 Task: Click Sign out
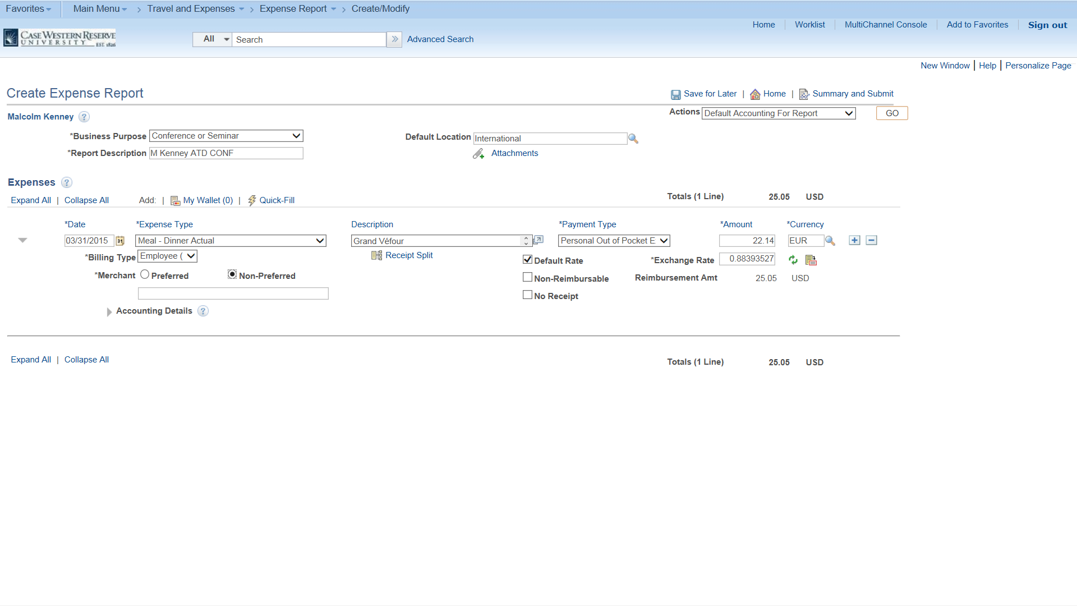tap(1047, 25)
